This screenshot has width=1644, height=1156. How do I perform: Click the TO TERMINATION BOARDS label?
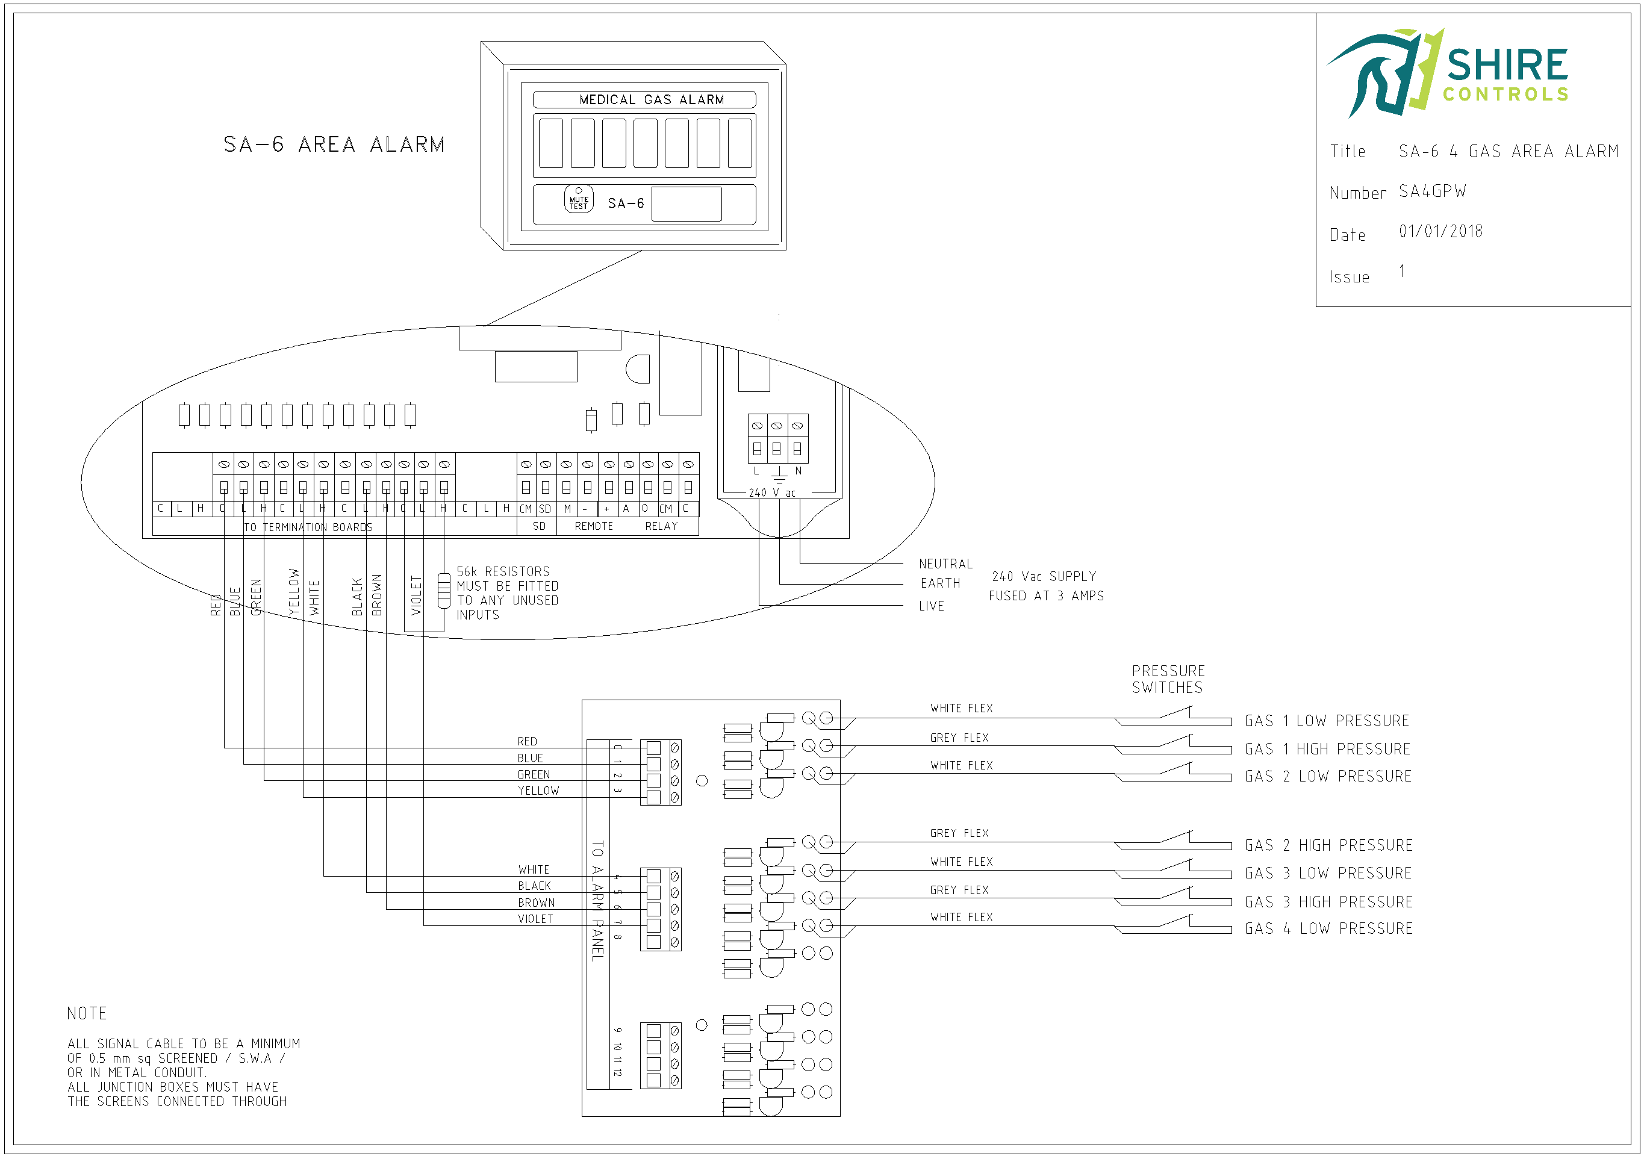308,527
